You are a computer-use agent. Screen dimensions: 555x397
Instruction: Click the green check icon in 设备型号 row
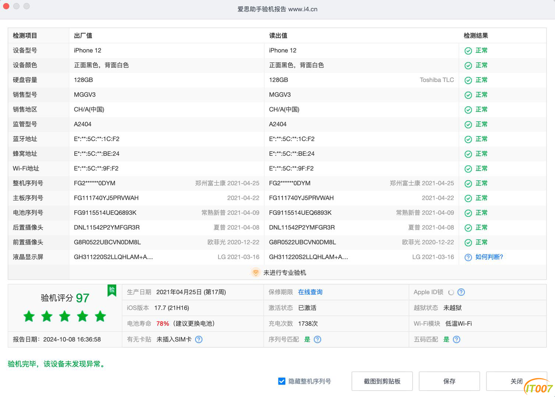tap(468, 51)
